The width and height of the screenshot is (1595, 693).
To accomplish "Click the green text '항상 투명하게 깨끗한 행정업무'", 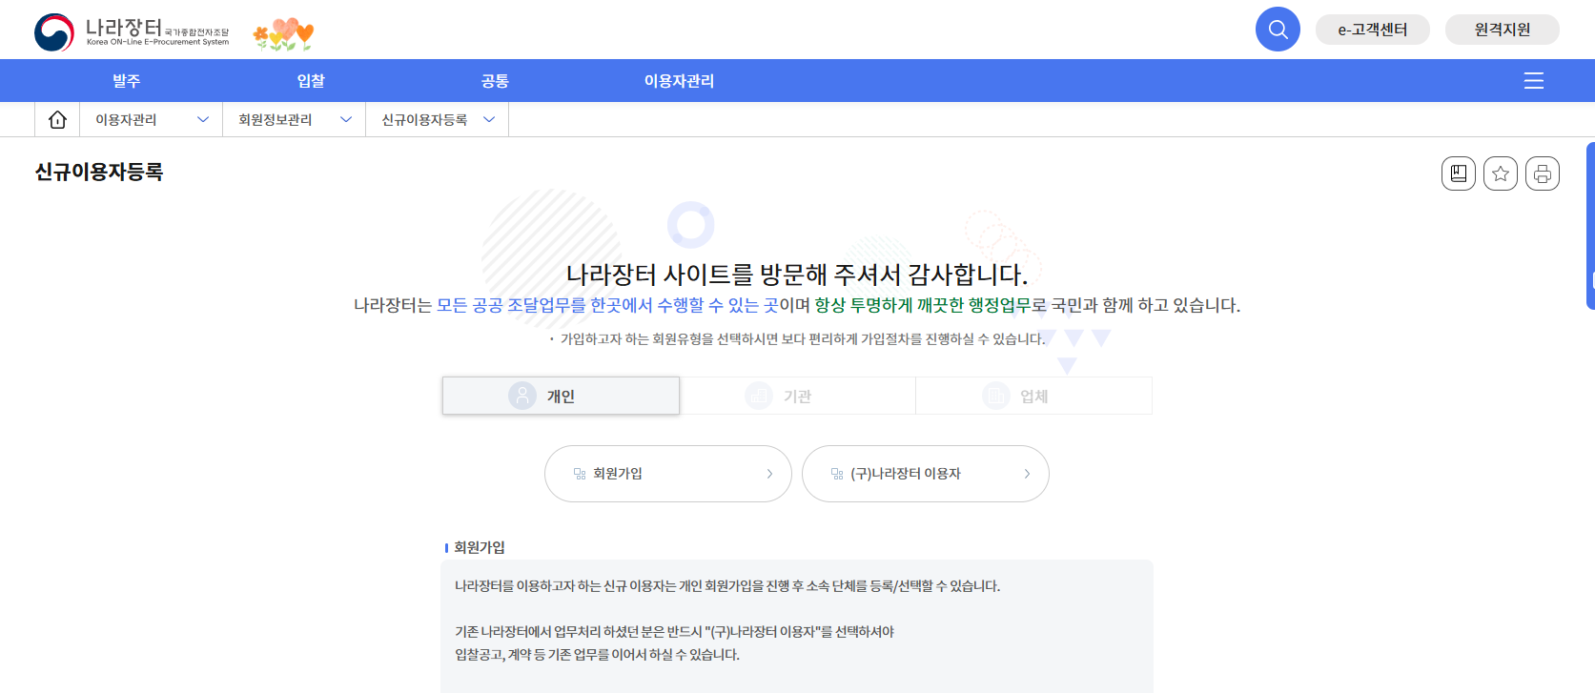I will click(923, 305).
